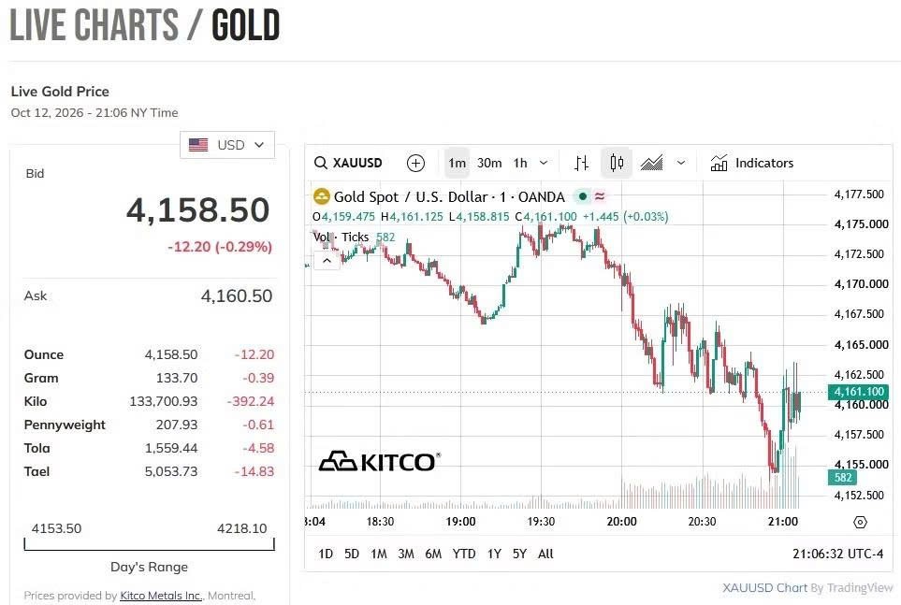The height and width of the screenshot is (605, 901).
Task: Select the YTD date range tab
Action: [x=464, y=554]
